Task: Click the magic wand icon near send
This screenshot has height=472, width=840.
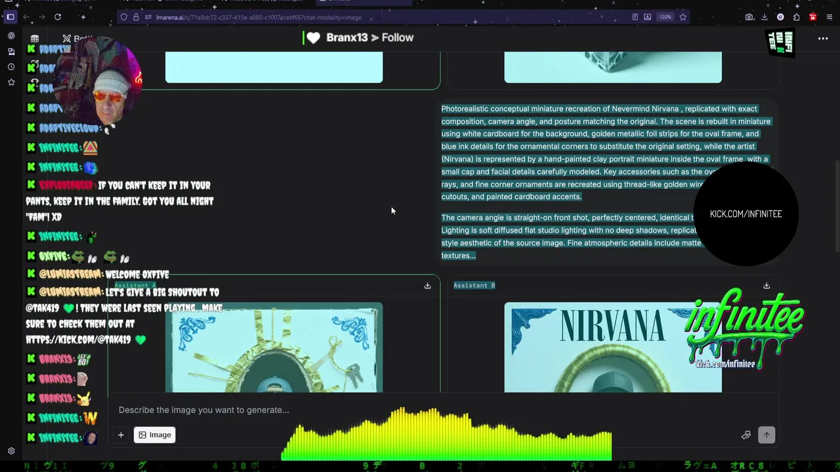Action: point(746,435)
